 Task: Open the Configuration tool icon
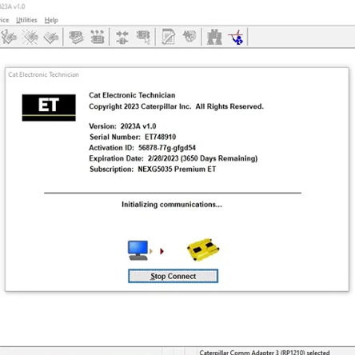tap(98, 37)
